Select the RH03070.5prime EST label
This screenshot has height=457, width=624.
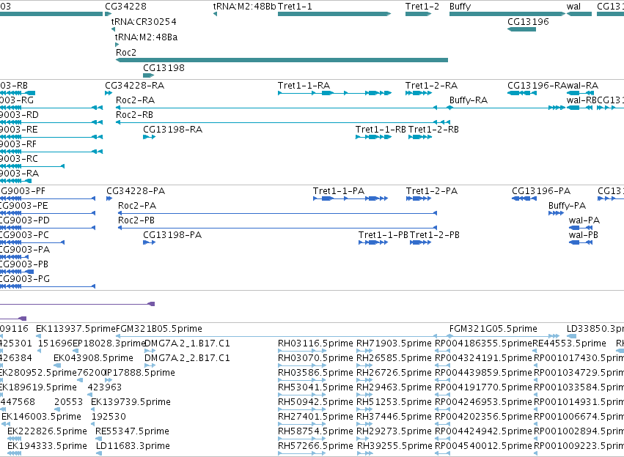[315, 358]
